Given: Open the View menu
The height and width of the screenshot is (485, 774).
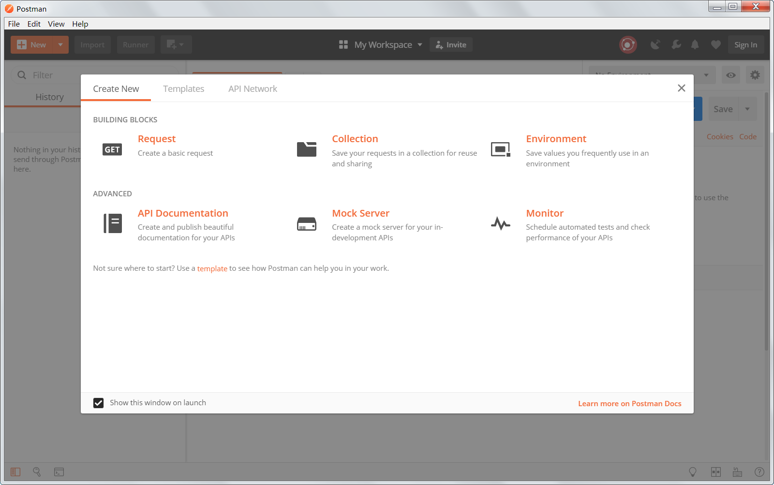Looking at the screenshot, I should click(56, 24).
